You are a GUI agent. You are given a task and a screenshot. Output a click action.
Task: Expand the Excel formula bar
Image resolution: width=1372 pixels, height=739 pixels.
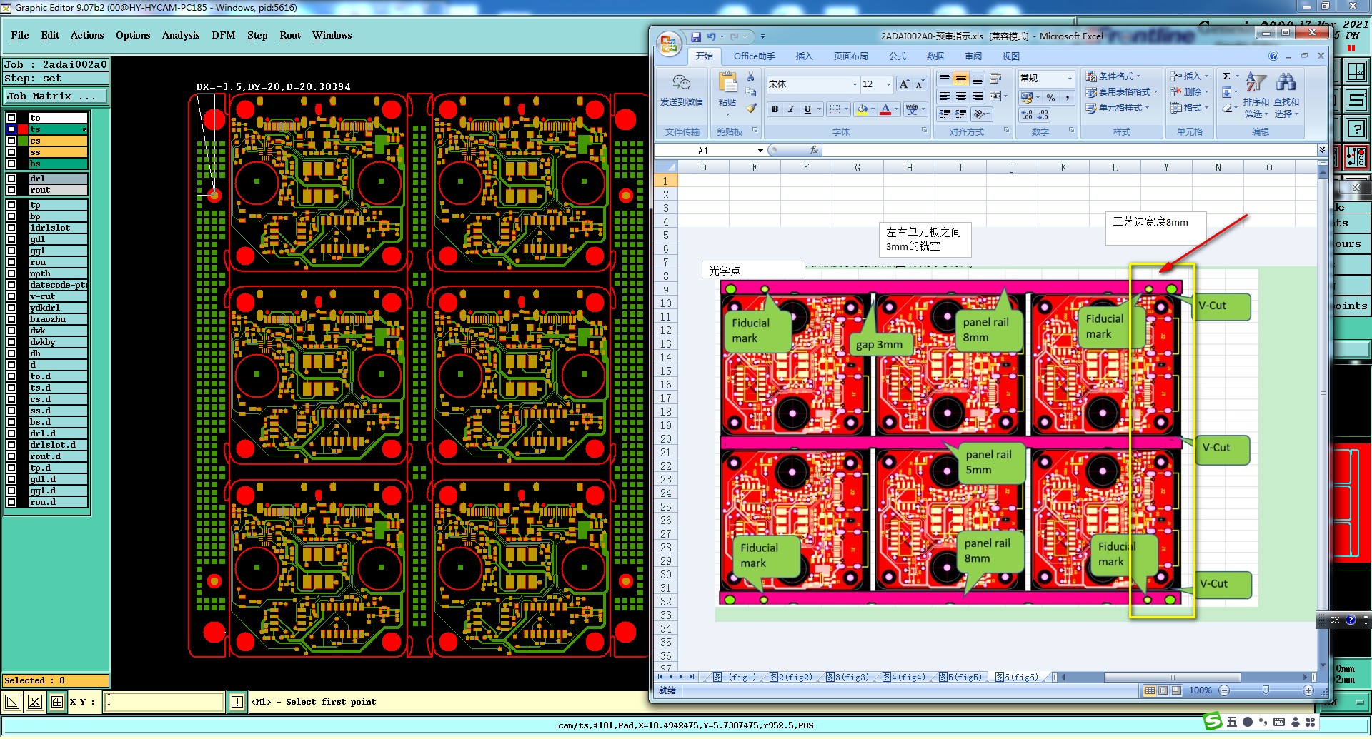pyautogui.click(x=1322, y=150)
